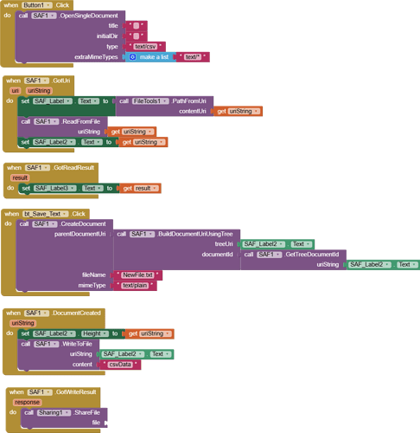Select uriString parameter of GotUri event

point(39,91)
